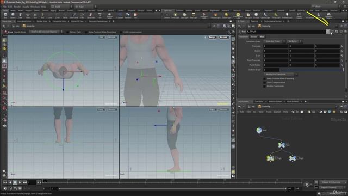Image resolution: width=348 pixels, height=196 pixels.
Task: Select the Spray Paint shelf tool
Action: (x=91, y=15)
